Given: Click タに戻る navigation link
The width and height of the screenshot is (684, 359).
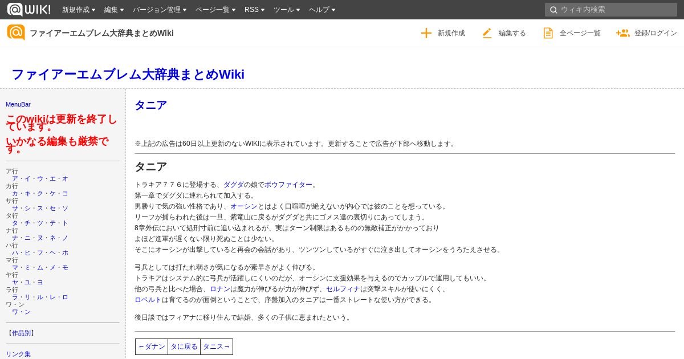Looking at the screenshot, I should (x=184, y=346).
